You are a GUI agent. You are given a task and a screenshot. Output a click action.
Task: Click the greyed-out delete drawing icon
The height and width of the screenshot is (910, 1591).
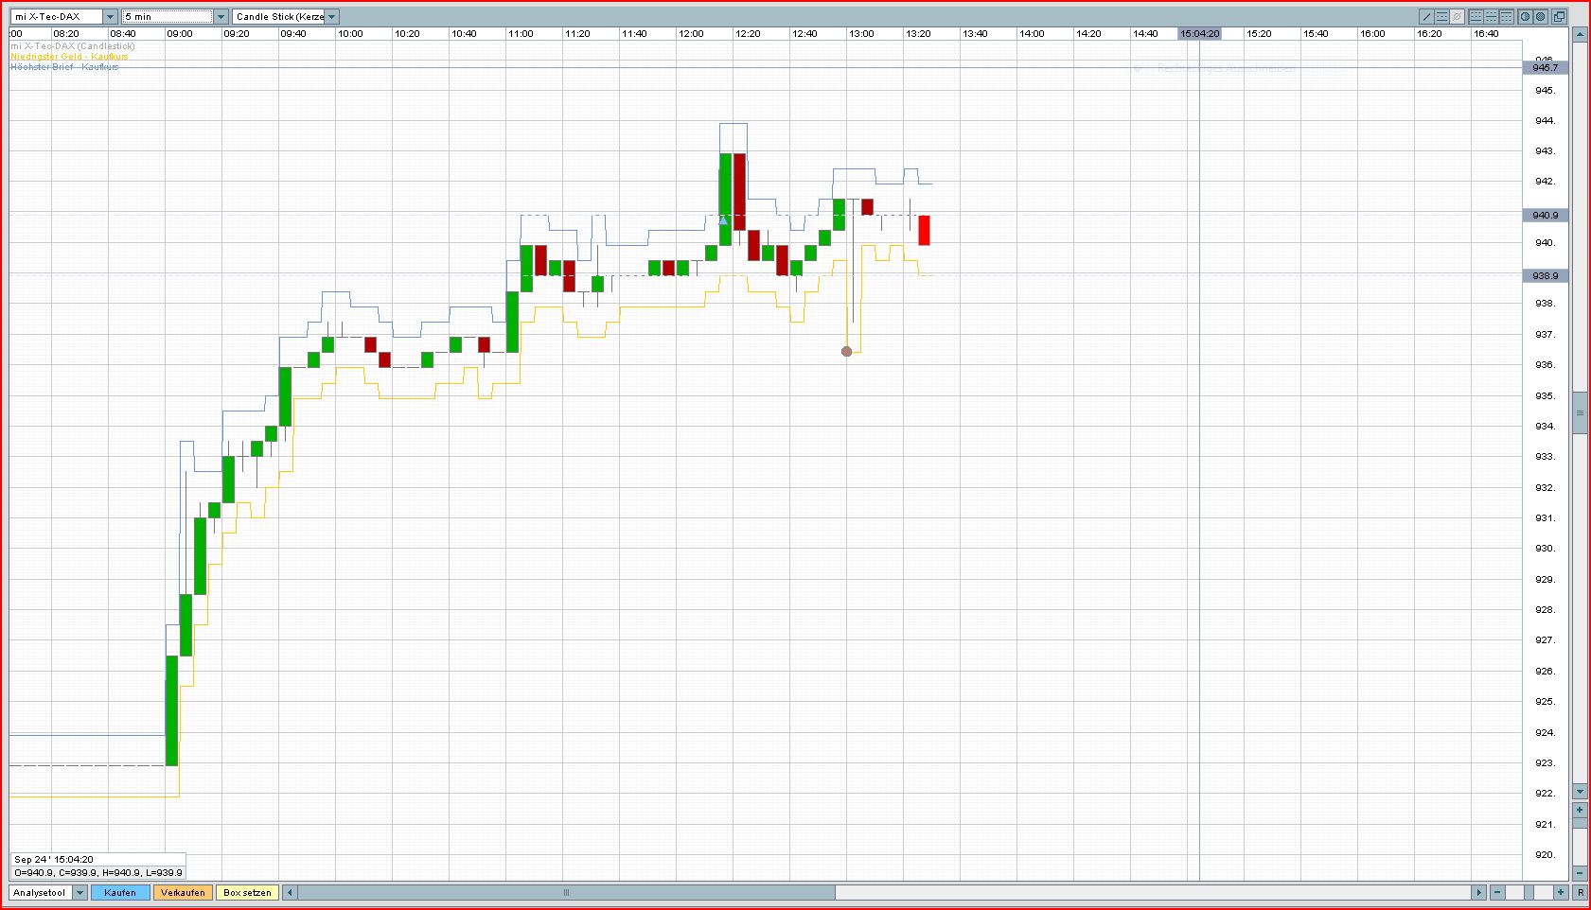pos(1457,16)
